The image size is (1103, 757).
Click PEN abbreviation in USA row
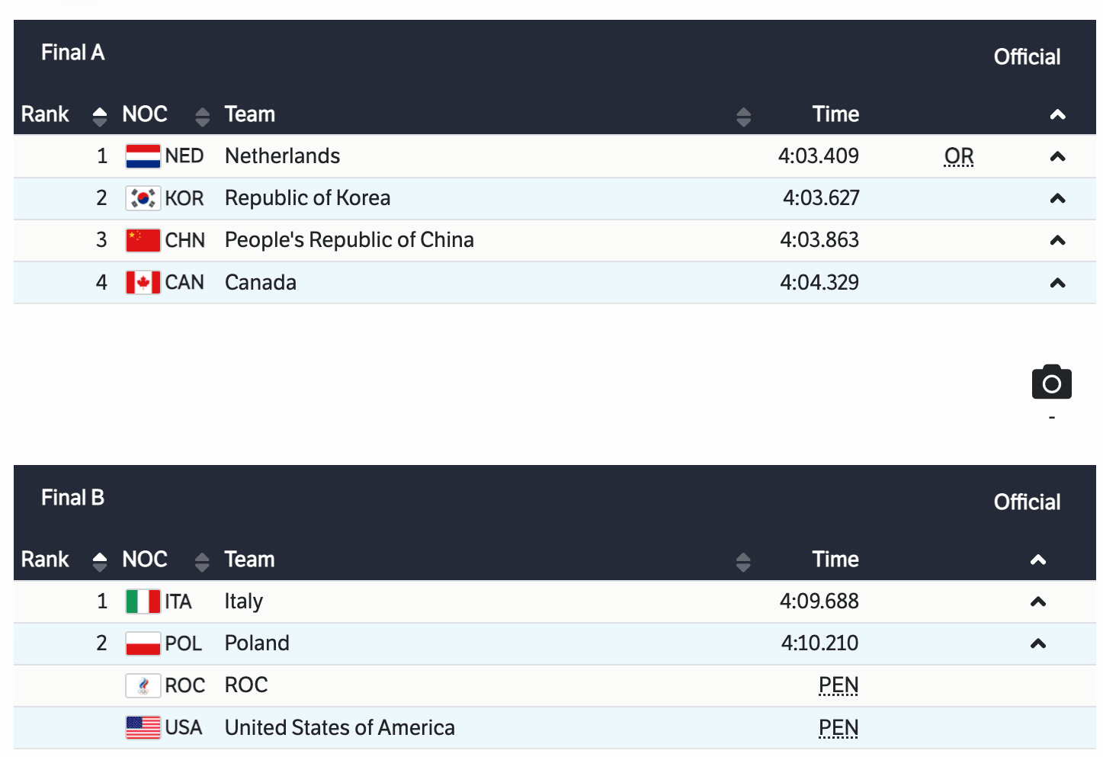pyautogui.click(x=838, y=728)
